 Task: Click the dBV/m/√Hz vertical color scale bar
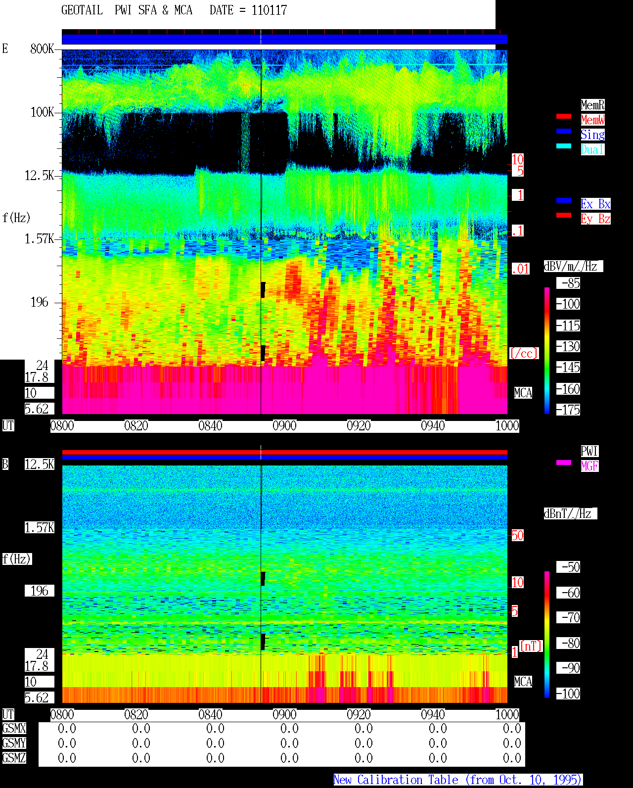coord(547,350)
